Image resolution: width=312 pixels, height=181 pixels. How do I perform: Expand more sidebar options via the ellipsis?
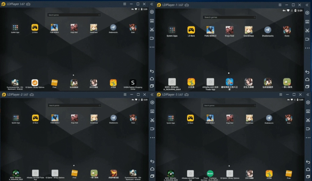[x=152, y=47]
